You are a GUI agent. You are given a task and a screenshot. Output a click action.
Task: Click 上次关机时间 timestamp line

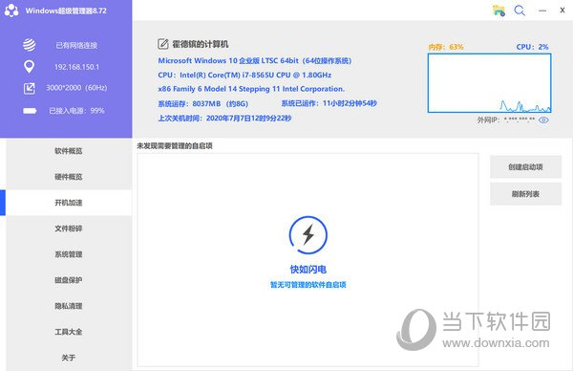pyautogui.click(x=224, y=119)
